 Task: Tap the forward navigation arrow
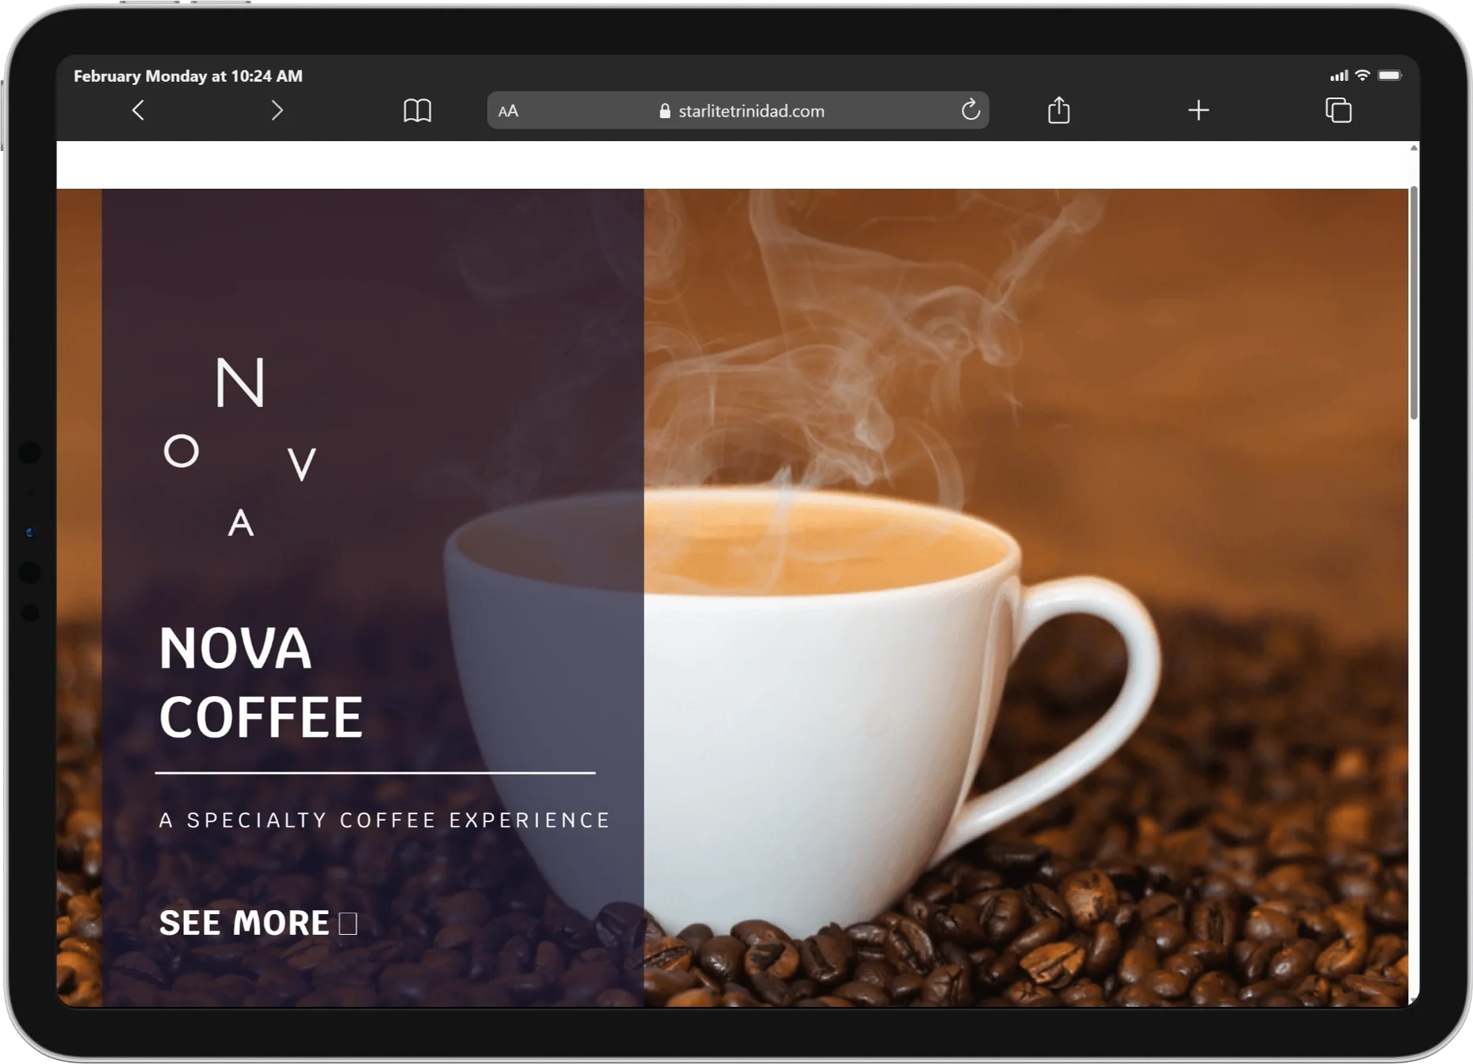point(277,110)
